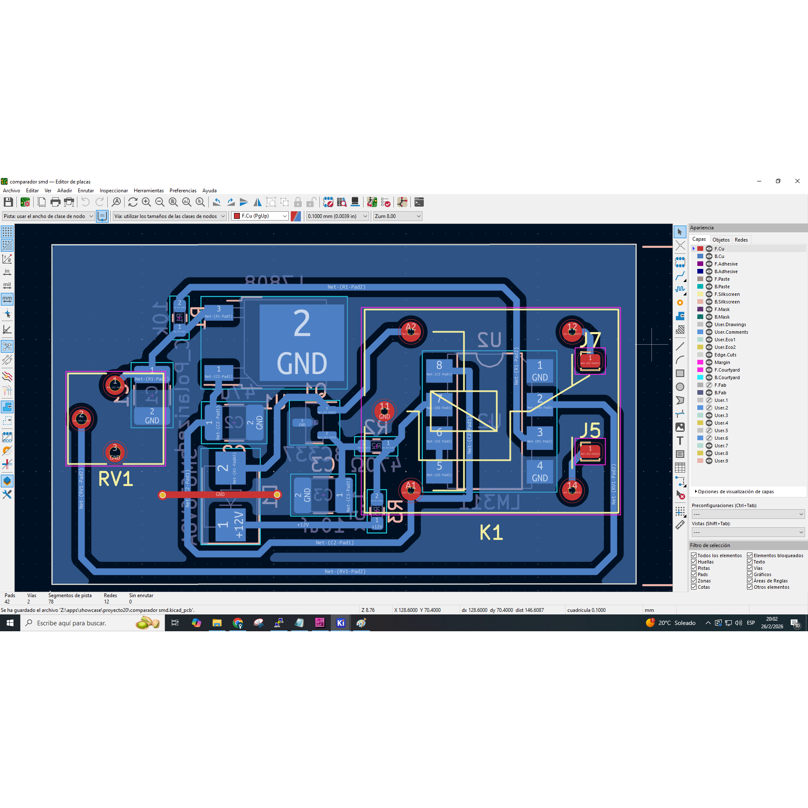Viewport: 808px width, 808px height.
Task: Open the scripting console icon
Action: click(419, 202)
